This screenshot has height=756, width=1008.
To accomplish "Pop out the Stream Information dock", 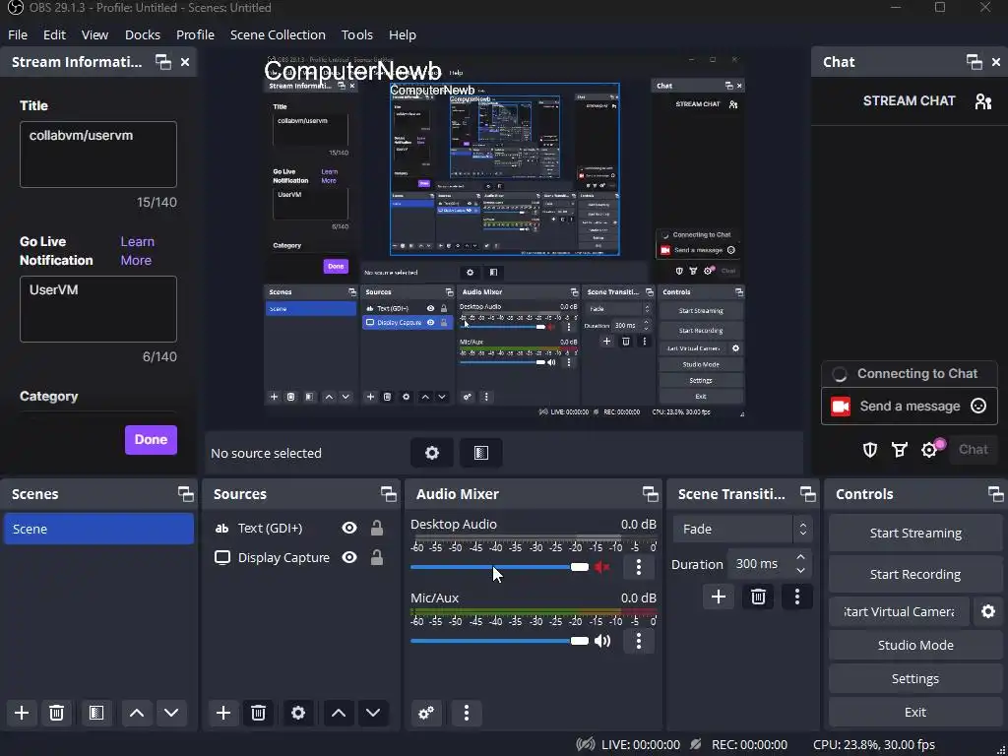I will pos(163,62).
